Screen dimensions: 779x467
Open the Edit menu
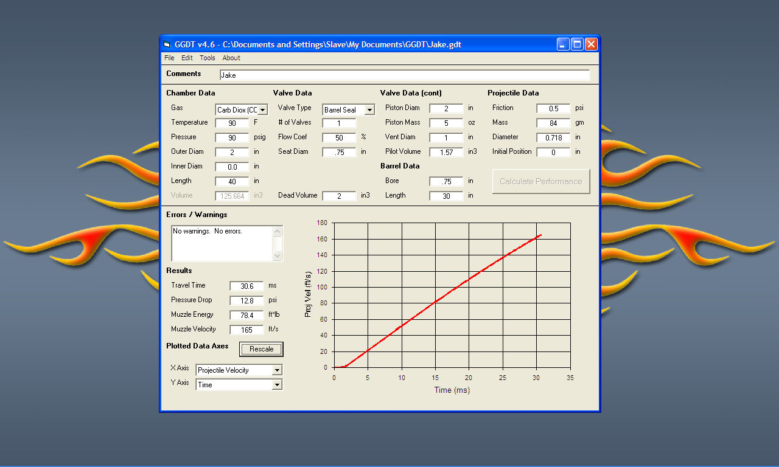(187, 58)
